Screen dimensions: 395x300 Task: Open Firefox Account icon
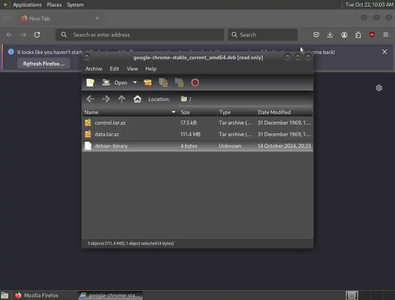click(x=344, y=35)
